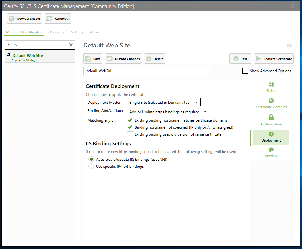Screen dimensions: 302x249
Task: Open the Deployment Mode dropdown
Action: click(164, 102)
